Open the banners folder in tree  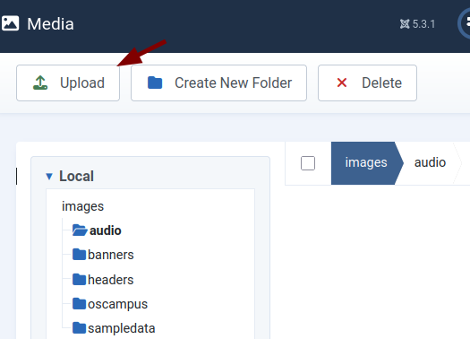pos(111,255)
